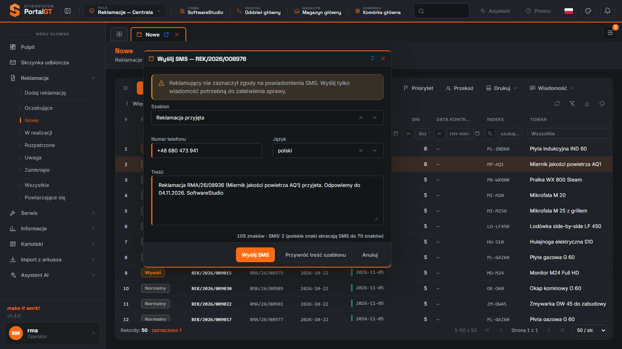The width and height of the screenshot is (622, 349).
Task: Send the message with Wyślij SMS button
Action: point(255,255)
